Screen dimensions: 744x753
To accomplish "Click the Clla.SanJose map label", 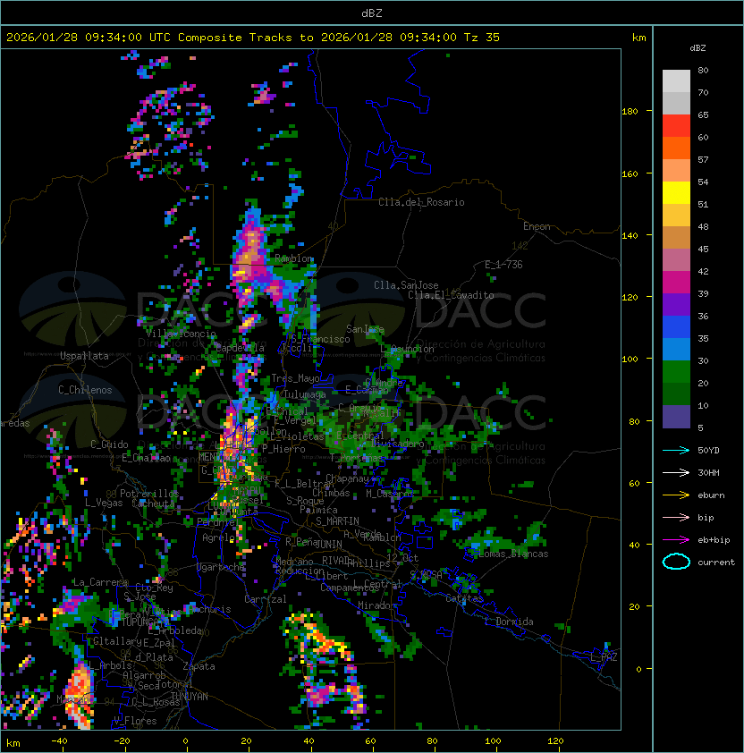I will (x=406, y=285).
